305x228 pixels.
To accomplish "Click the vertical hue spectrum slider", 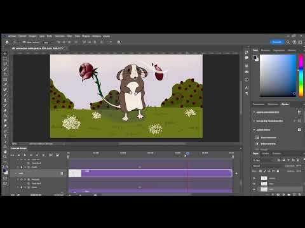I will point(301,75).
